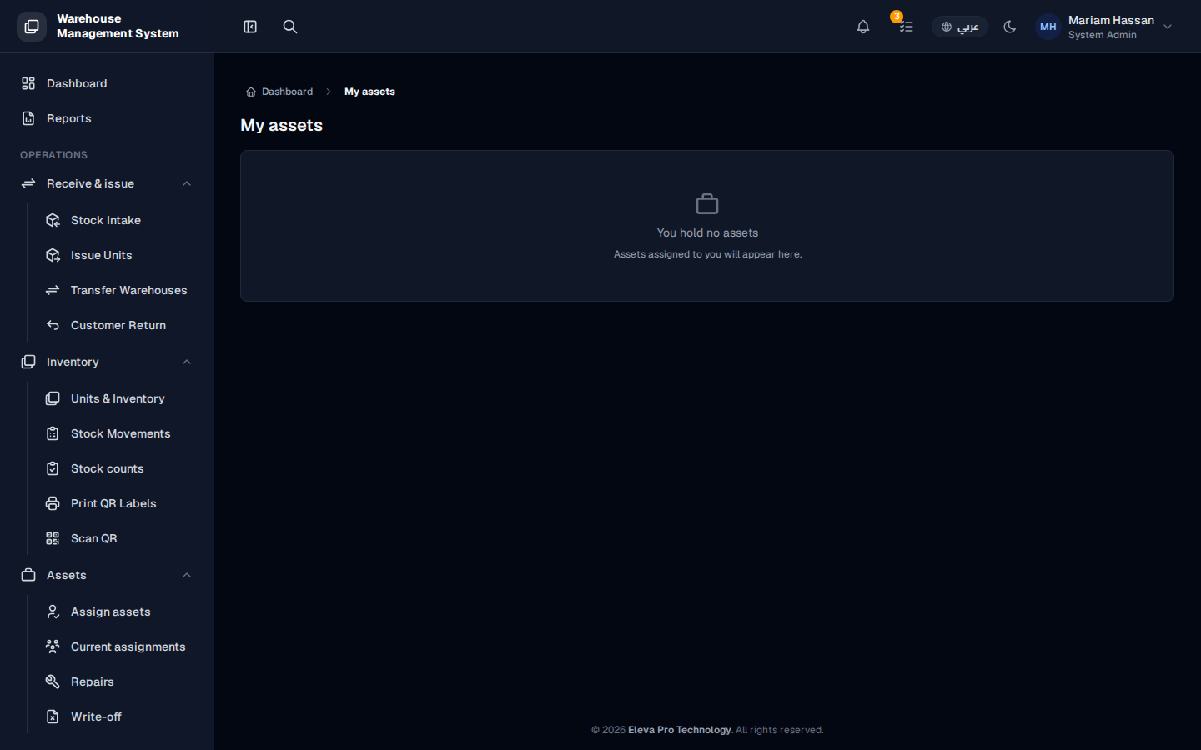Open notifications bell icon
The height and width of the screenshot is (750, 1201).
[x=863, y=27]
